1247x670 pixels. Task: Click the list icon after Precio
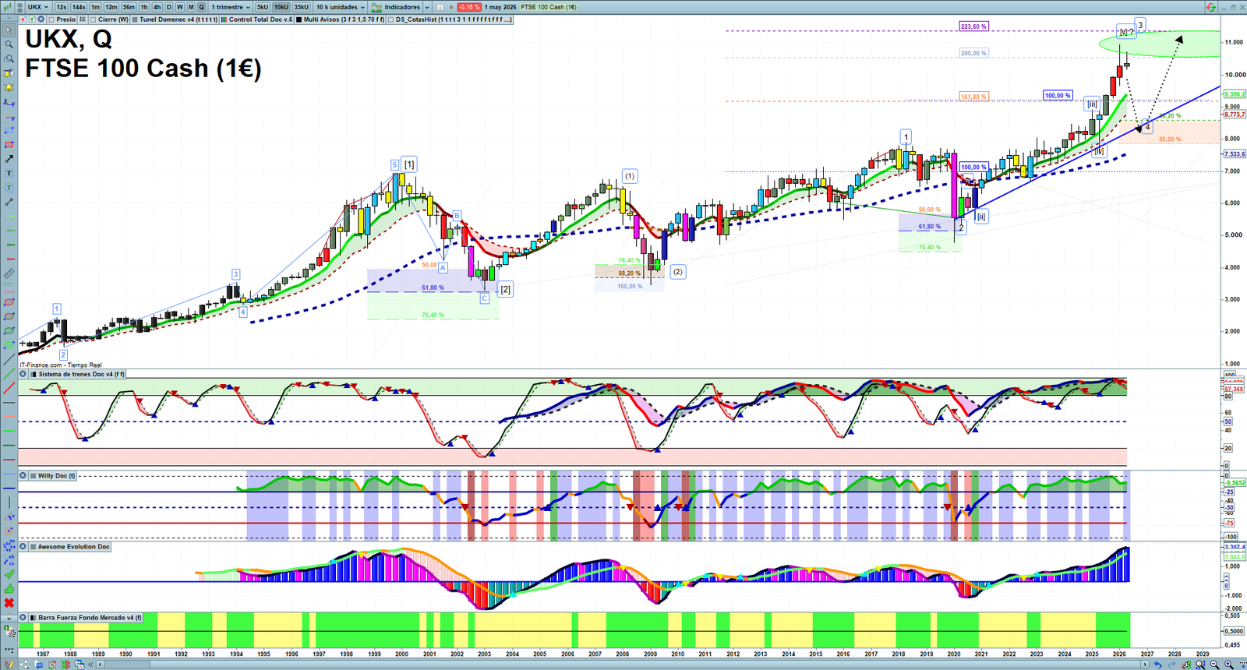(x=83, y=19)
